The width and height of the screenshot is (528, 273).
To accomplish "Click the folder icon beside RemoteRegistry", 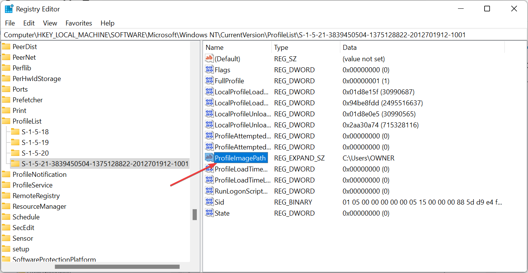I will click(x=6, y=196).
